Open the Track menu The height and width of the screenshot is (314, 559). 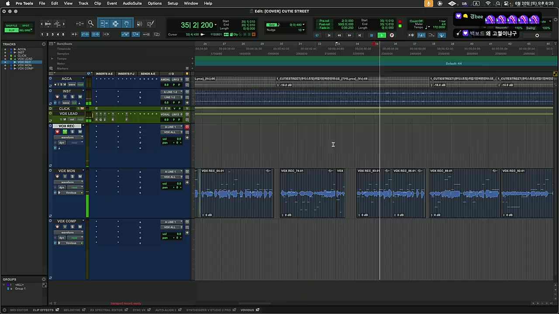83,3
